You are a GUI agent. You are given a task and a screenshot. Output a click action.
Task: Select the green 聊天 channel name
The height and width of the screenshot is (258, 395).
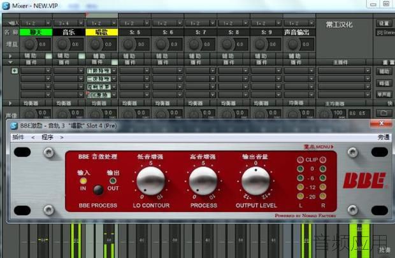36,32
